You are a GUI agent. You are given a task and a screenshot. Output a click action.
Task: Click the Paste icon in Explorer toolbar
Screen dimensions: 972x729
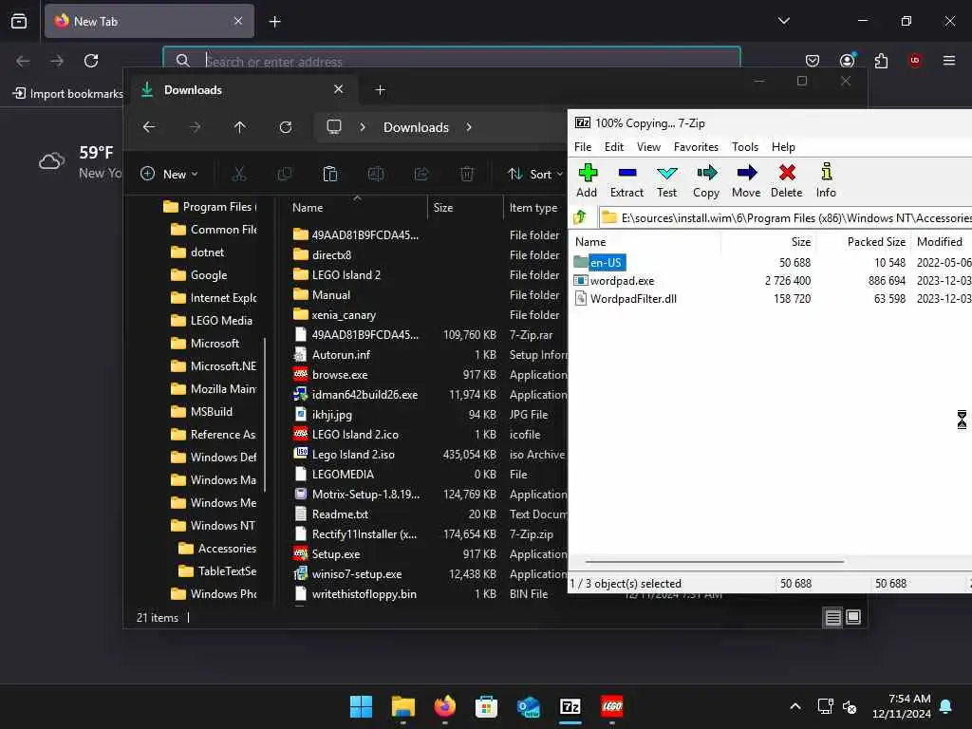click(329, 175)
